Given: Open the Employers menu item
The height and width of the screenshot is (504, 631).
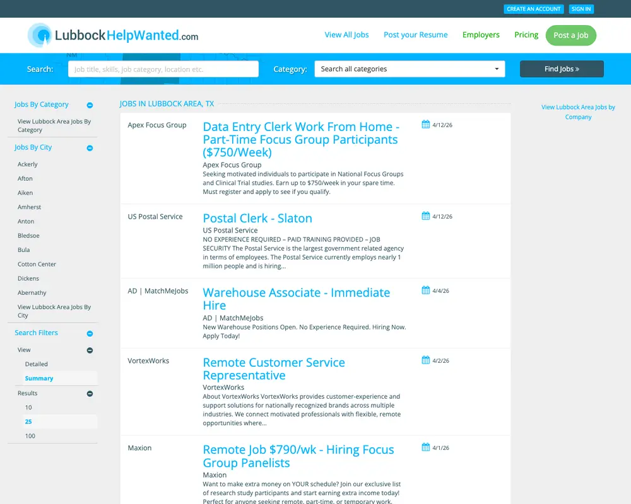Looking at the screenshot, I should click(481, 35).
